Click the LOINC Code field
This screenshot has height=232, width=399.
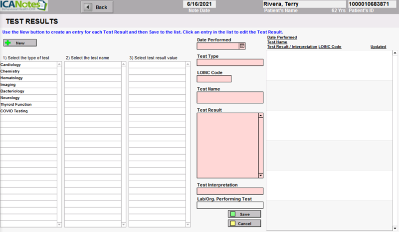click(x=214, y=79)
